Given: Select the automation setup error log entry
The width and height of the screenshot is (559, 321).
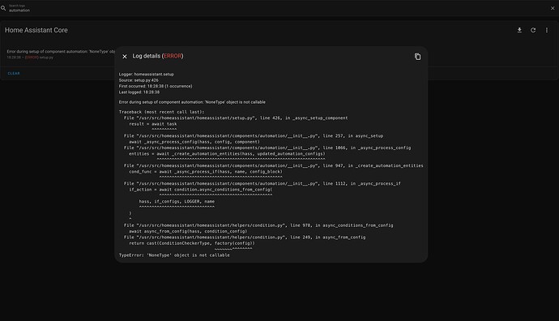Looking at the screenshot, I should (61, 54).
